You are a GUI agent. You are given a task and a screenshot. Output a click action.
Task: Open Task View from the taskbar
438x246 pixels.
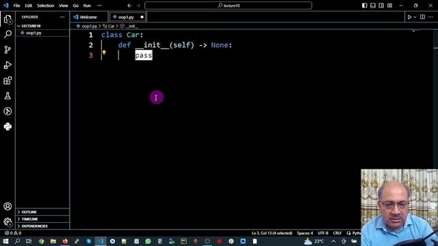pos(29,241)
